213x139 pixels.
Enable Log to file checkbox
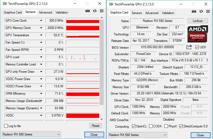tap(6, 126)
